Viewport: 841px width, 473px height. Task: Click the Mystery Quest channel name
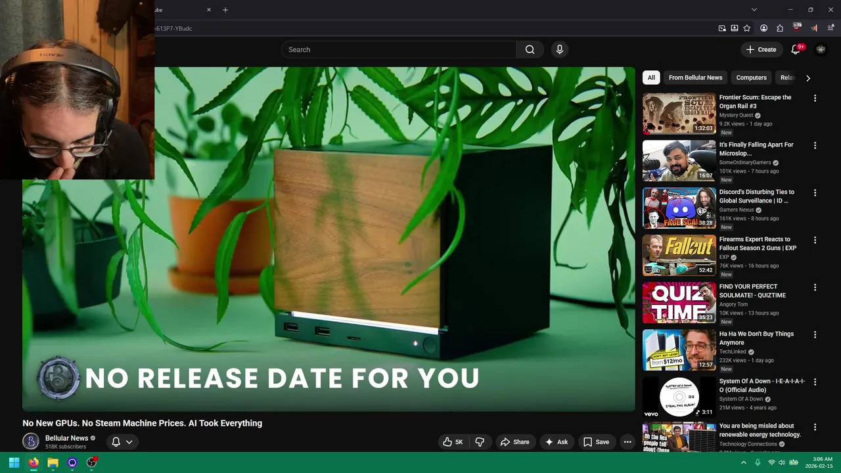[x=736, y=115]
